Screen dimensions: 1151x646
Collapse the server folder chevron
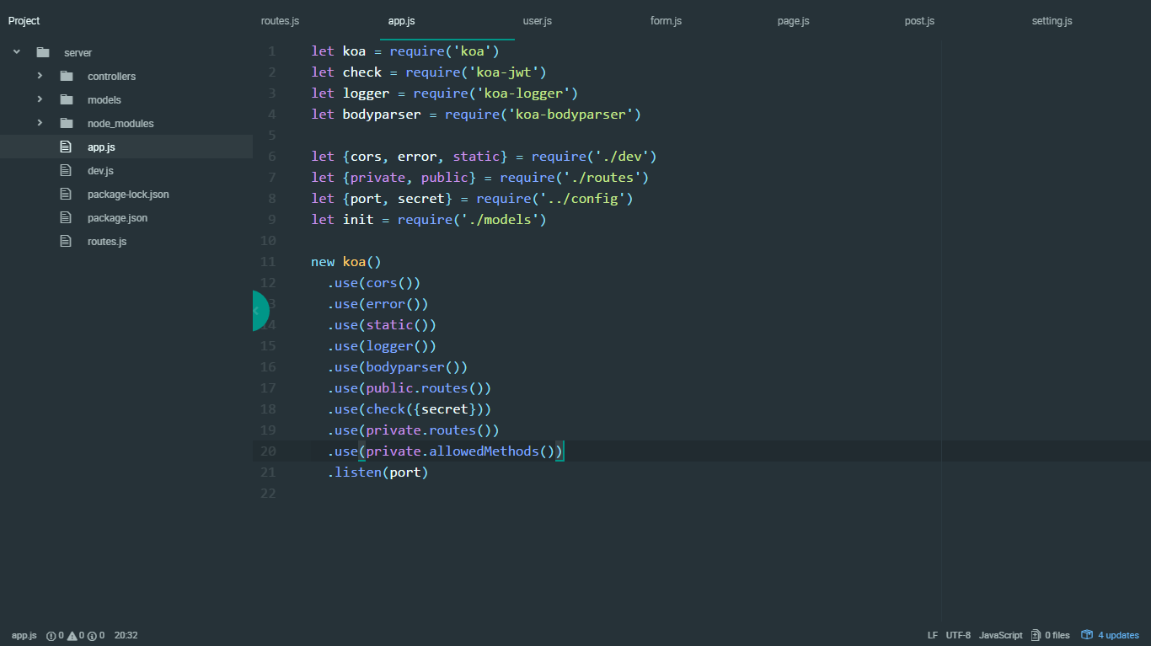coord(16,52)
